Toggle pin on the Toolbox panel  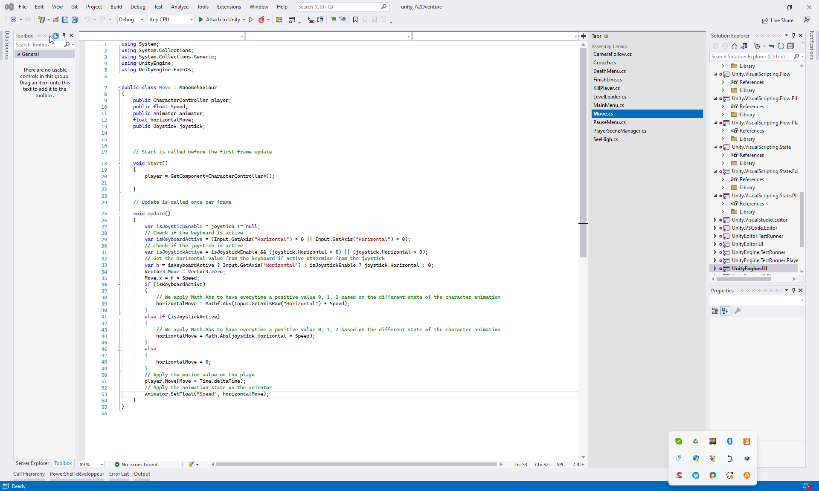[64, 36]
